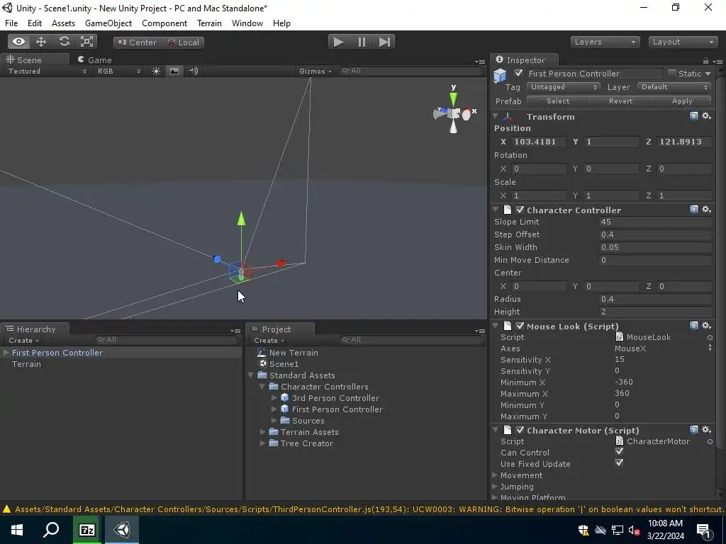This screenshot has height=544, width=726.
Task: Open the Tag dropdown Untagged
Action: [x=564, y=87]
